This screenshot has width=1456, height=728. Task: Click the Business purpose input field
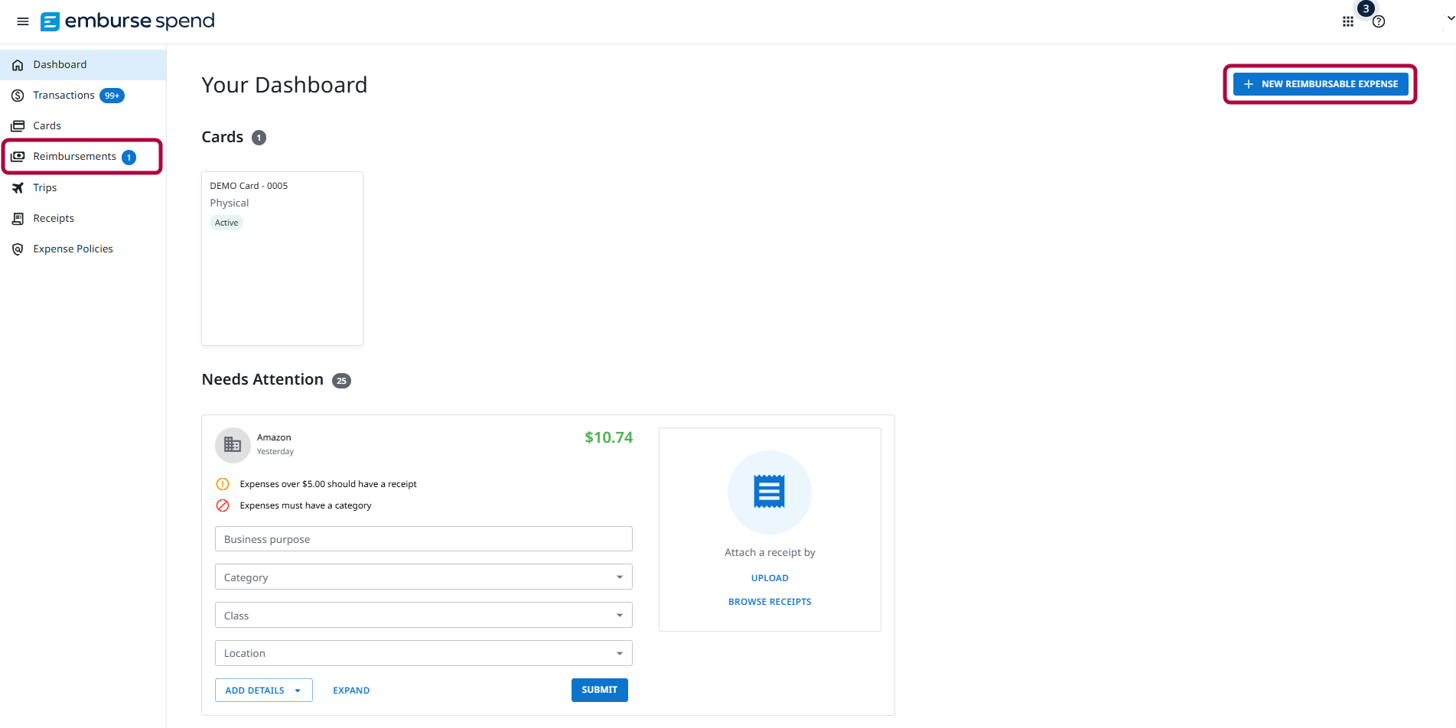click(x=424, y=539)
